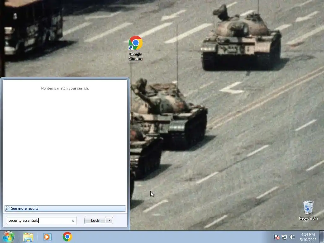324x243 pixels.
Task: Open Action Center flag in tray
Action: click(277, 237)
